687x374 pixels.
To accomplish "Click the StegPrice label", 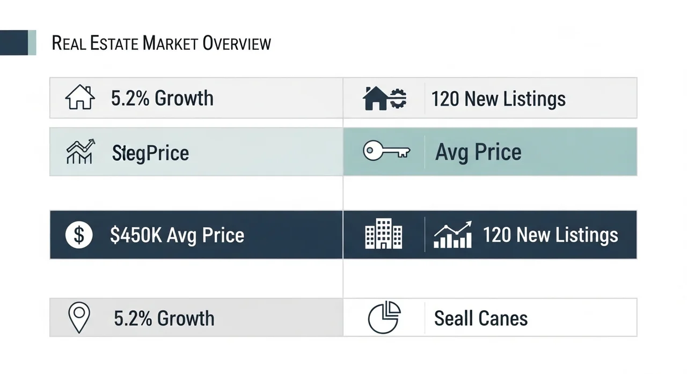I will point(150,153).
